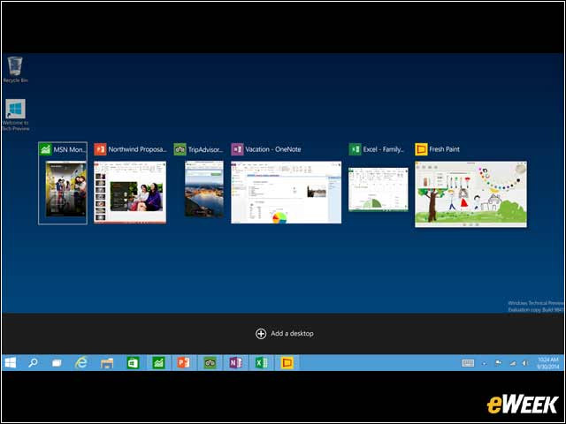Open the touch keyboard from the system tray

(468, 363)
